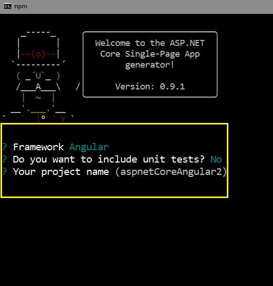Click the 'Your project name' prompt text
273x286 pixels.
61,172
